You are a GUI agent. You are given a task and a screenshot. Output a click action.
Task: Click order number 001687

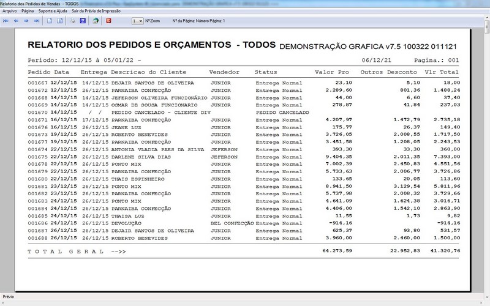click(38, 231)
